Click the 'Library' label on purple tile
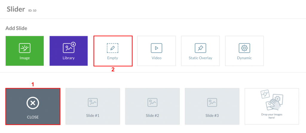 pos(68,58)
